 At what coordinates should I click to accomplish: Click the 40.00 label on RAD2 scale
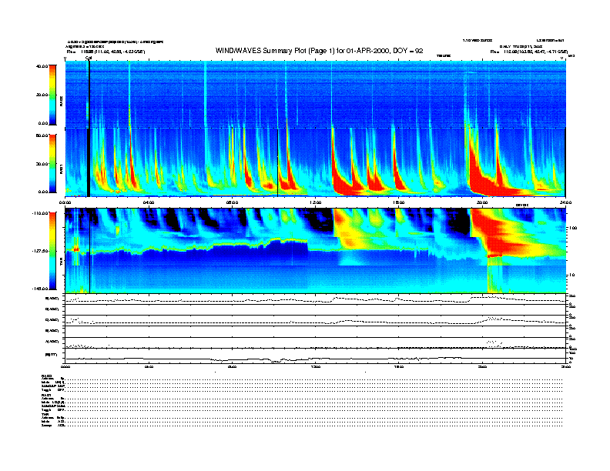[42, 66]
